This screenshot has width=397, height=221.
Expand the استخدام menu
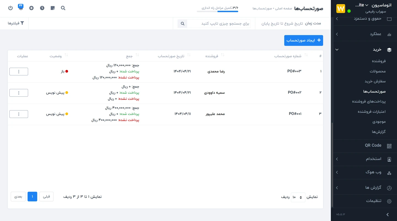pyautogui.click(x=337, y=159)
